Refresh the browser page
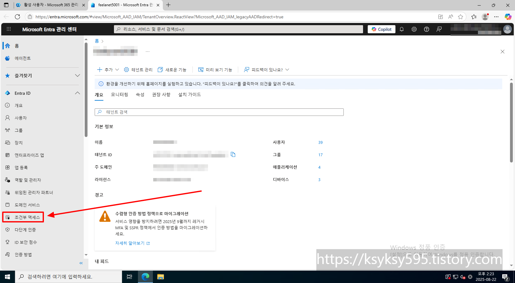This screenshot has width=515, height=283. 17,17
